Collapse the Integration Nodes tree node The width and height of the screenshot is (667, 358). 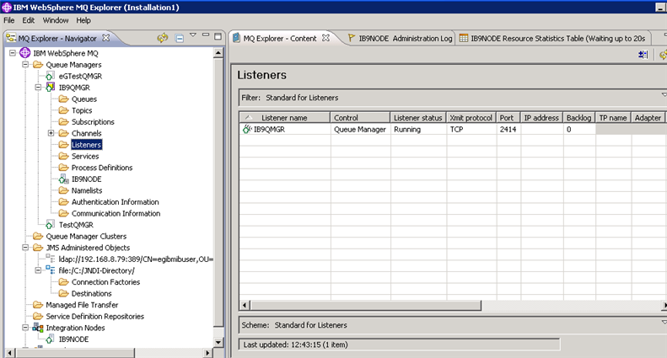tap(25, 328)
